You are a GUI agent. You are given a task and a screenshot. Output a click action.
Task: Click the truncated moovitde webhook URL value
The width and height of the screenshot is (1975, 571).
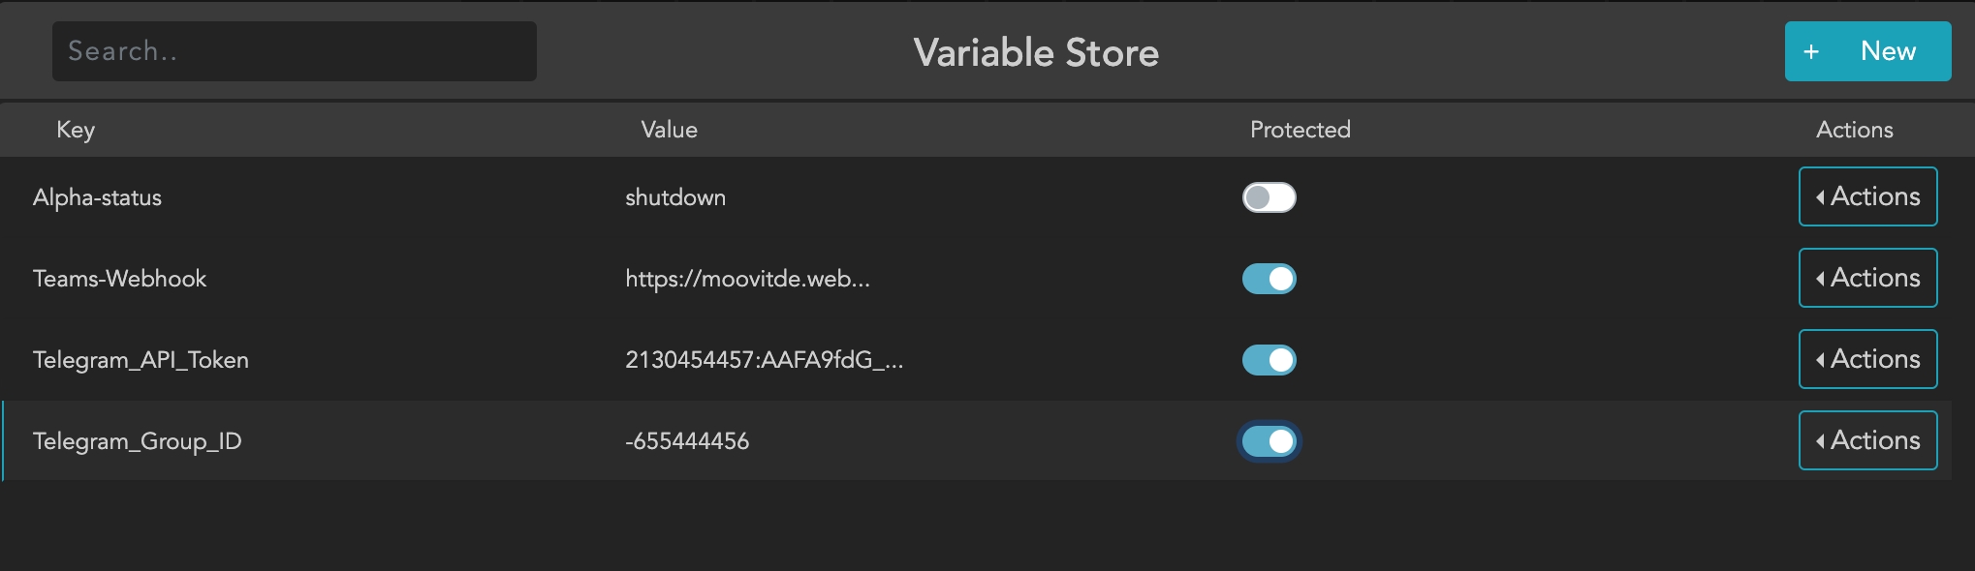click(x=747, y=279)
